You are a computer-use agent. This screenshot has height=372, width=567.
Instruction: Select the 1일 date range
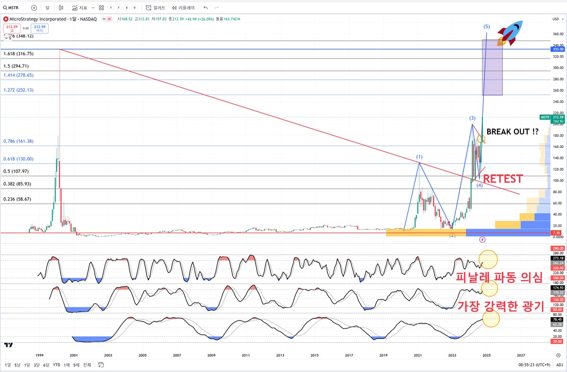click(x=8, y=365)
